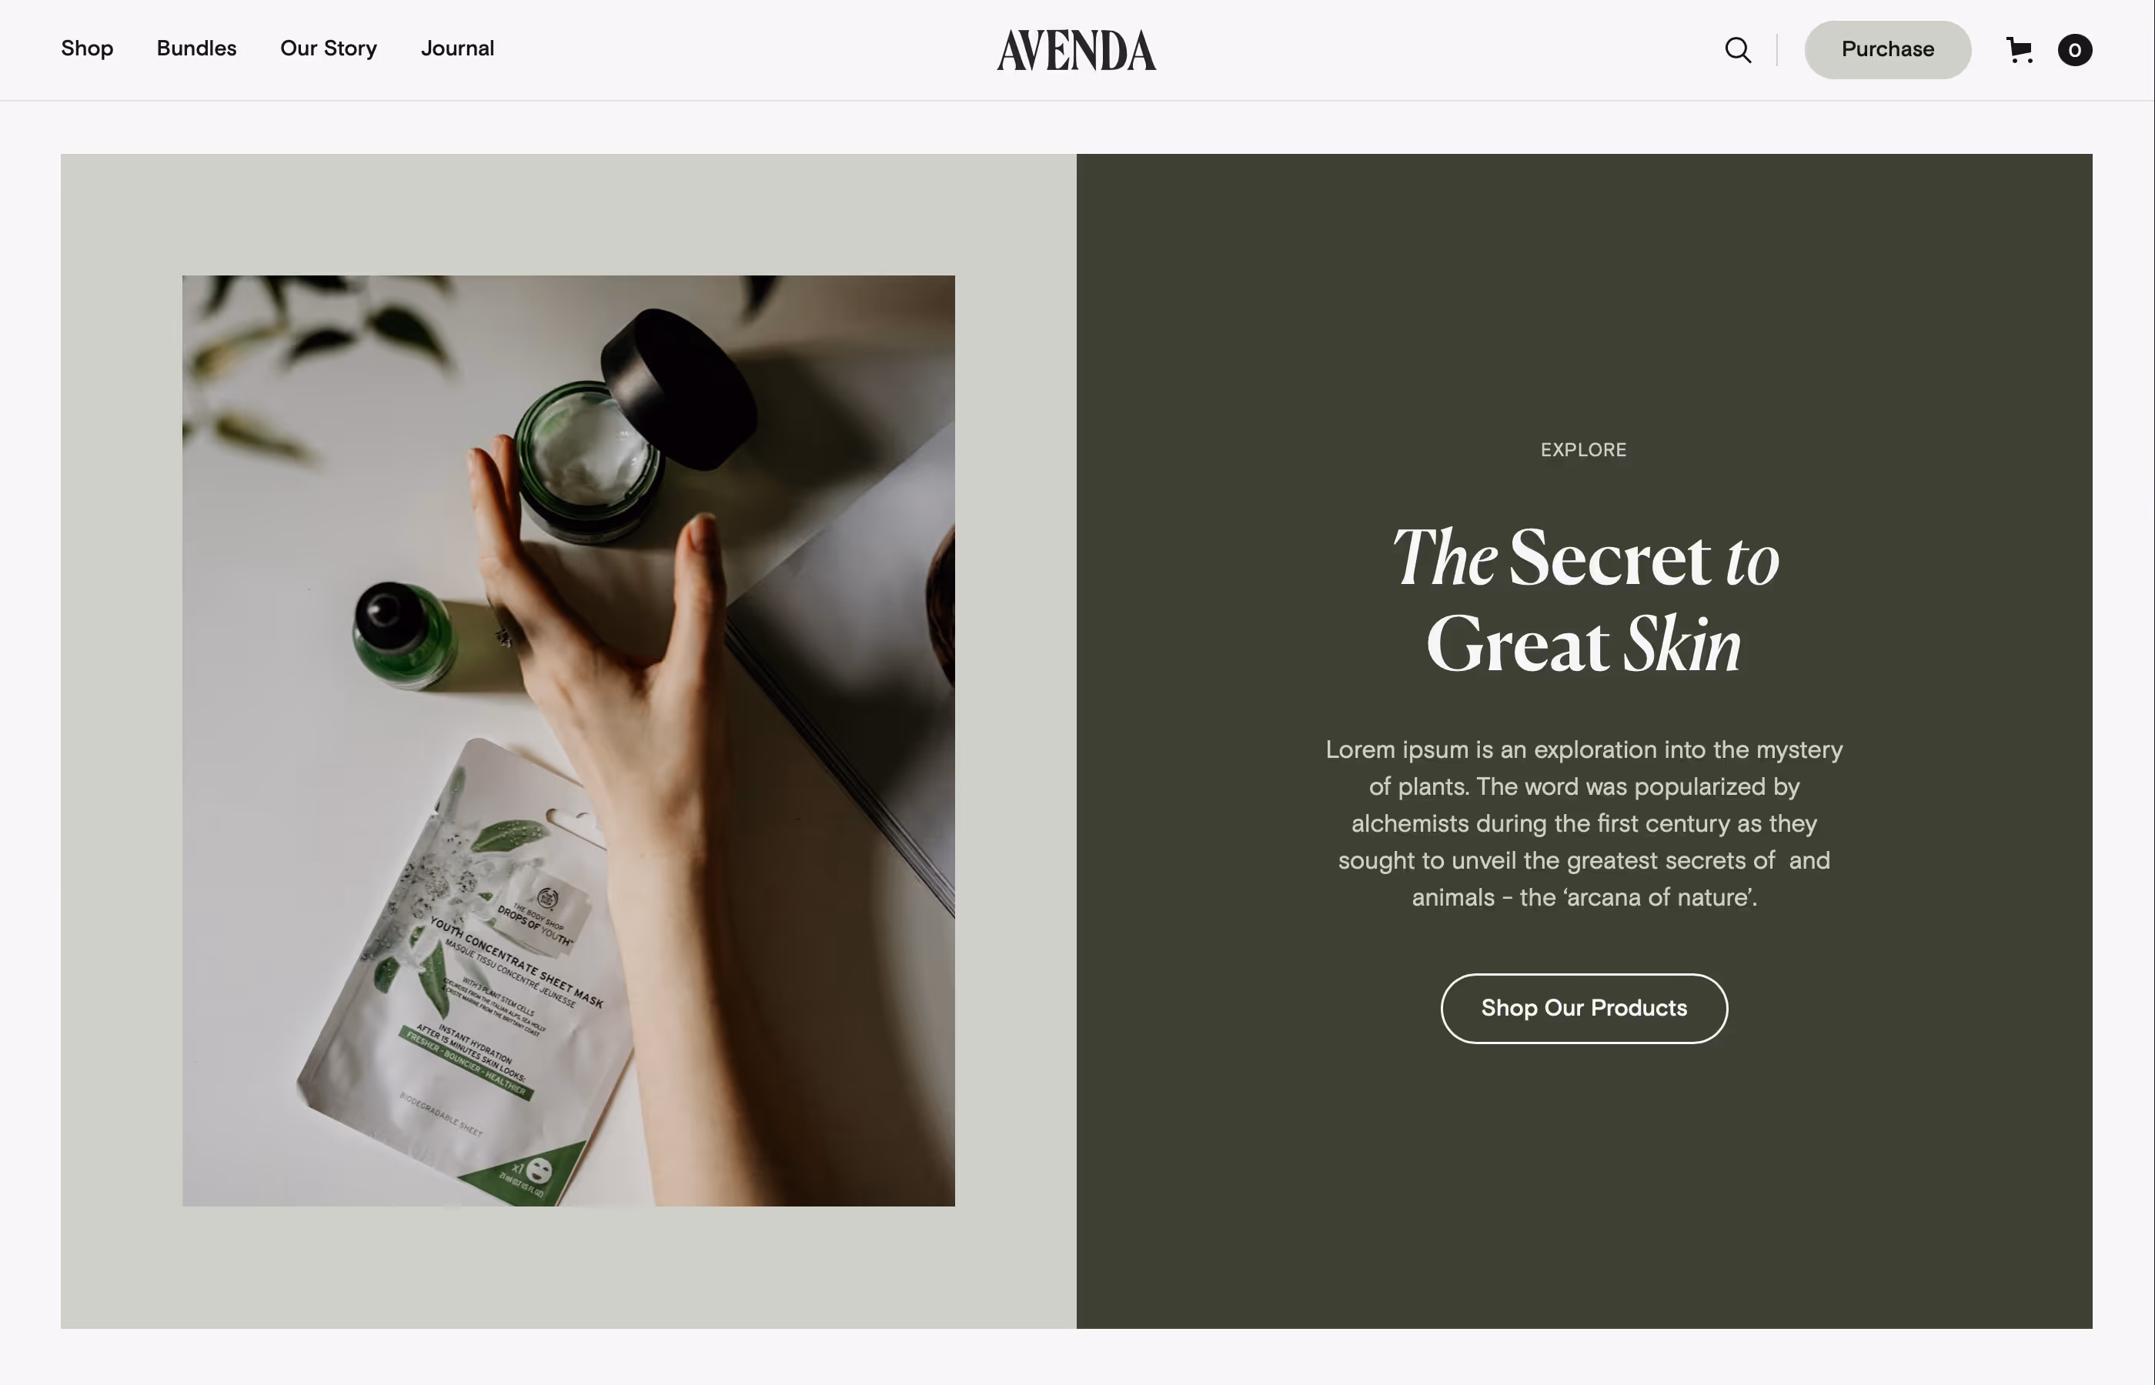This screenshot has height=1385, width=2155.
Task: Click the Secret to Great Skin heading
Action: 1584,601
